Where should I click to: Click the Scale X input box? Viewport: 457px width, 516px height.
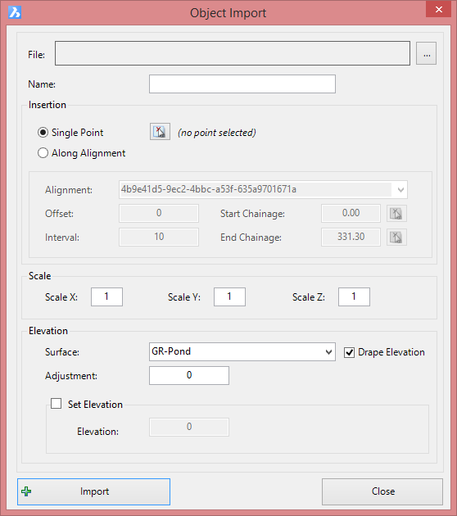pos(107,296)
